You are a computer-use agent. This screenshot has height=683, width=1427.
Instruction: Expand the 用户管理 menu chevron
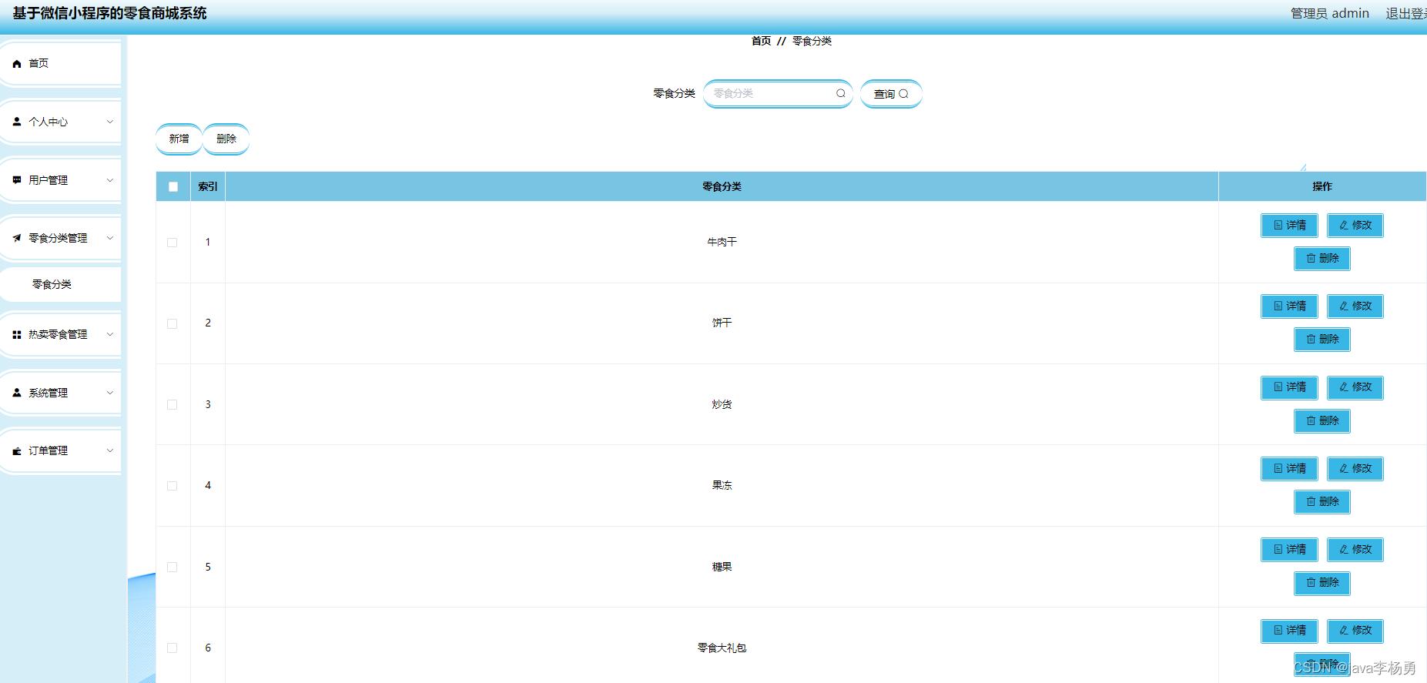tap(109, 180)
